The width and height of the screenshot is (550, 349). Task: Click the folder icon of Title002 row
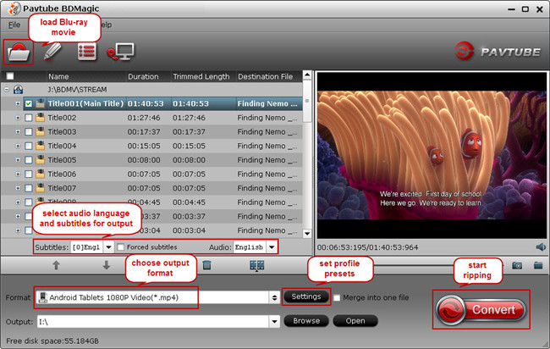tap(41, 118)
